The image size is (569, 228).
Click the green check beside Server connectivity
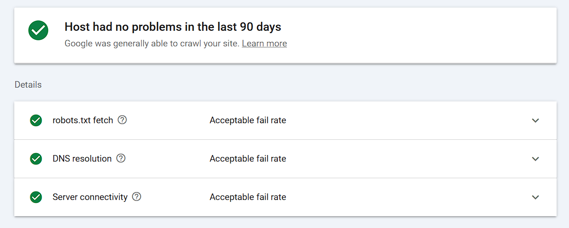pyautogui.click(x=36, y=197)
